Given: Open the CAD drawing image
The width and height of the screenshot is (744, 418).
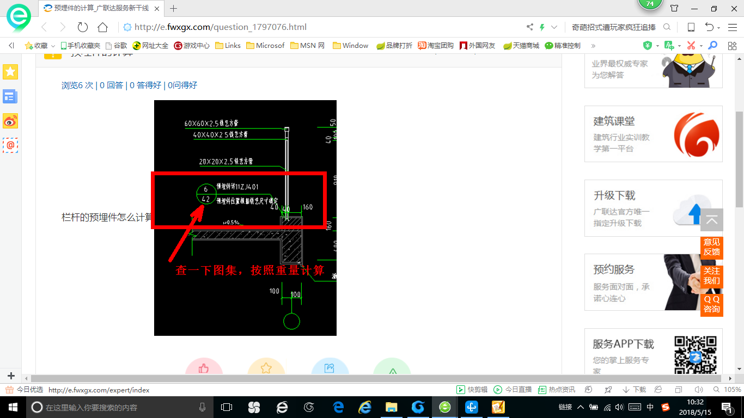Looking at the screenshot, I should tap(245, 218).
